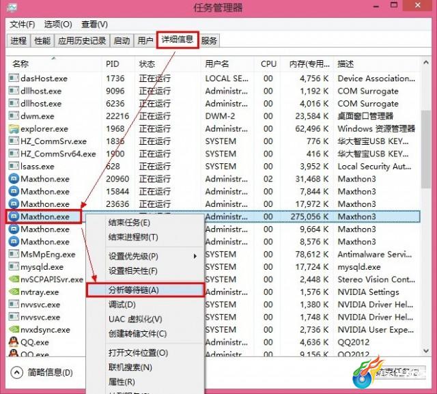Click the scrollbar down arrow

426,350
